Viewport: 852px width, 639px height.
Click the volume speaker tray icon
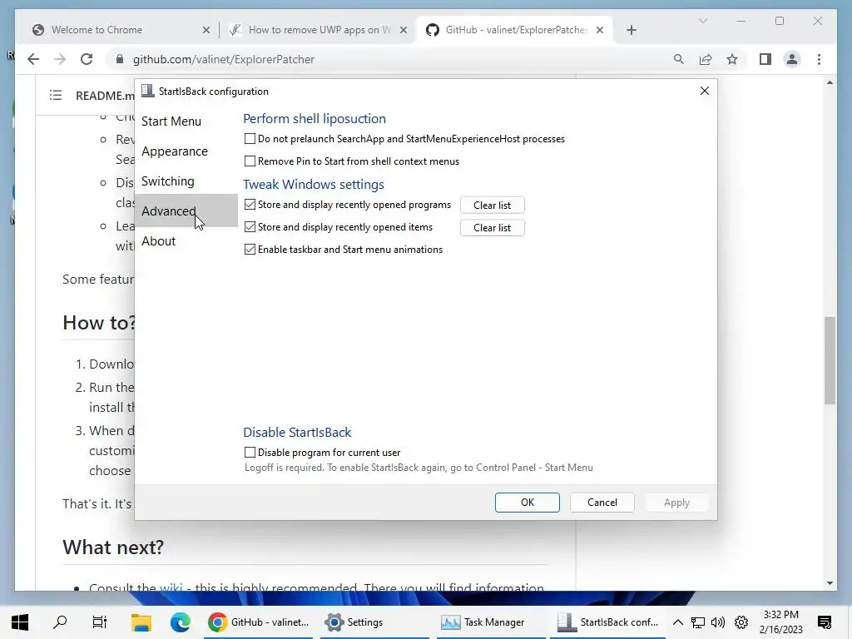718,622
